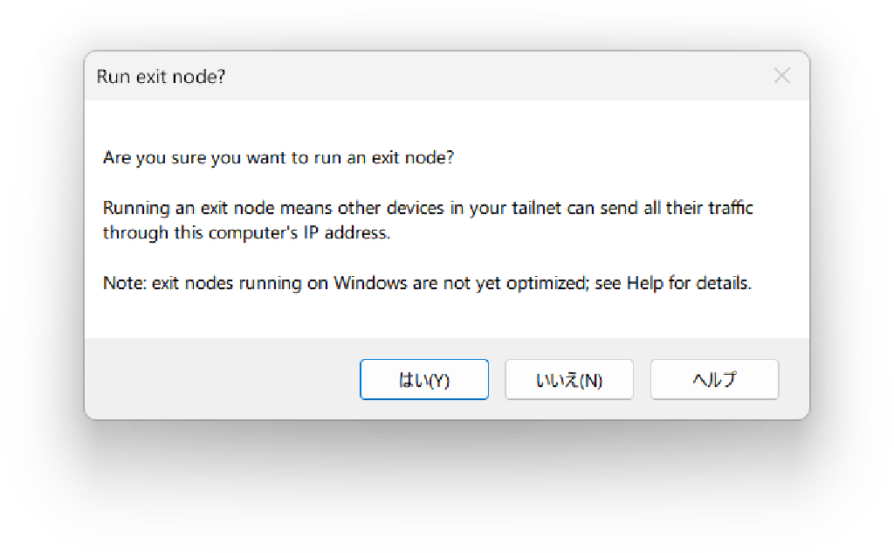894x553 pixels.
Task: Click the word "Windows" in the note
Action: tap(370, 284)
